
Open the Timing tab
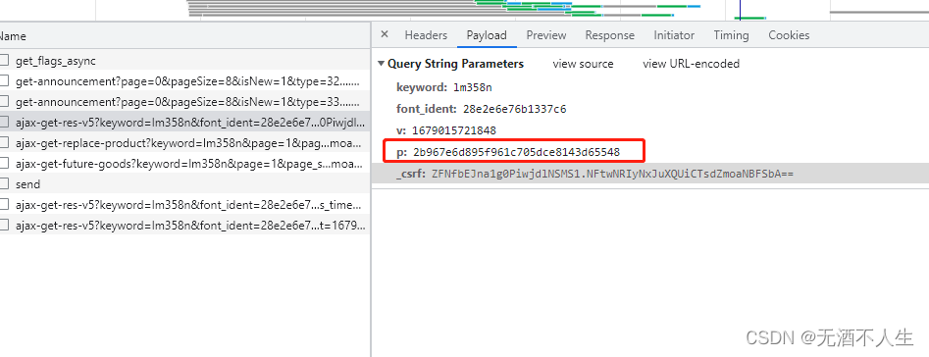[731, 35]
